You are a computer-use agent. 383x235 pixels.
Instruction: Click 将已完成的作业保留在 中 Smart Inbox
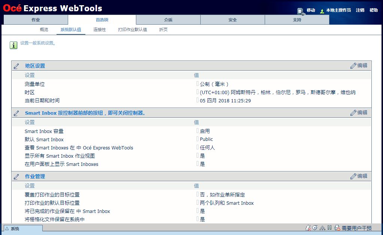[67, 211]
